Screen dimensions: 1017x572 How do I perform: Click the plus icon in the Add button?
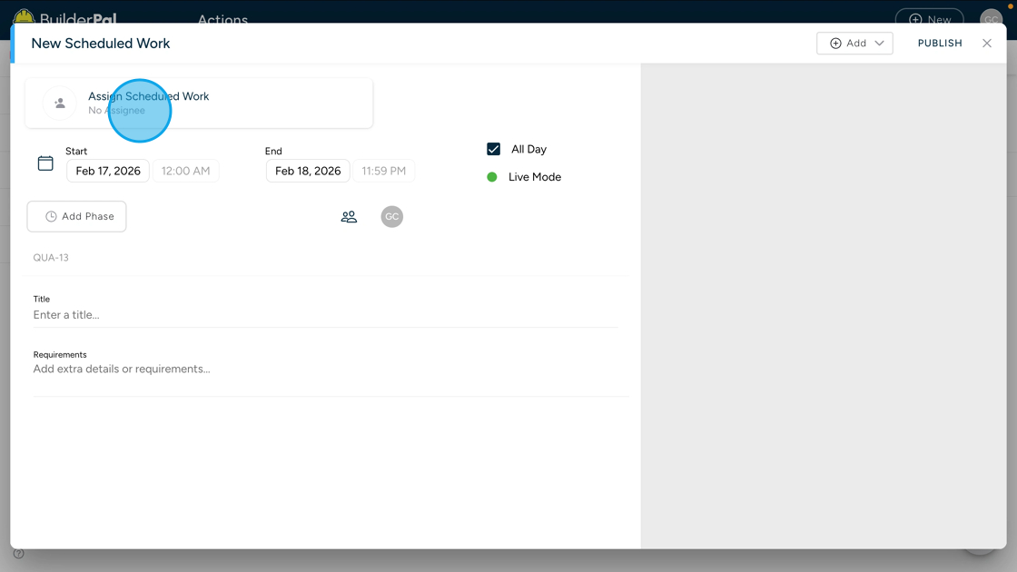click(834, 43)
